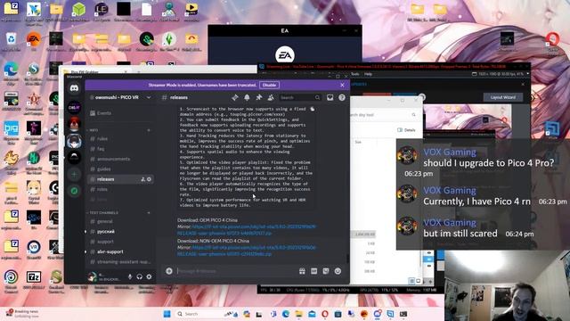Open sticker picker in message bar
This screenshot has width=570, height=321.
[x=326, y=271]
